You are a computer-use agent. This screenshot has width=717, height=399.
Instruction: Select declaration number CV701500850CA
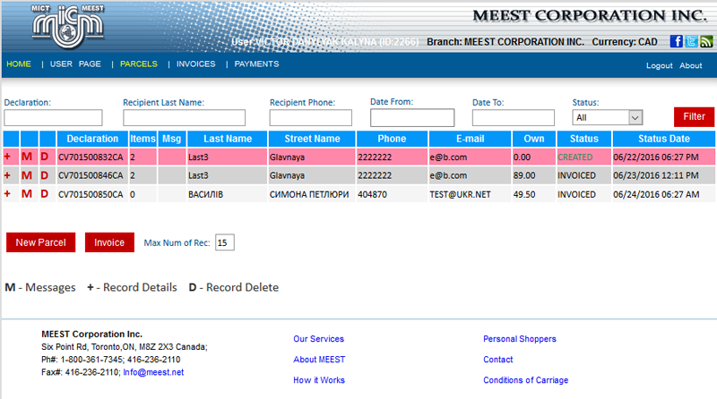click(x=91, y=194)
